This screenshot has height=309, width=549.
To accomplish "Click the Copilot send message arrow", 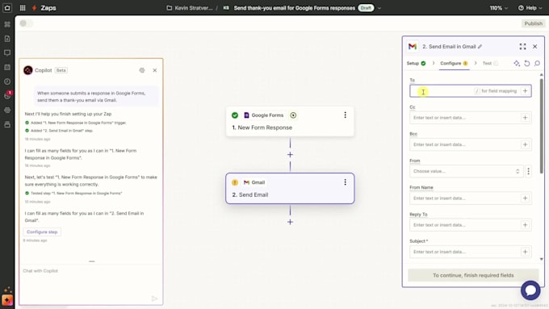I will pyautogui.click(x=154, y=299).
